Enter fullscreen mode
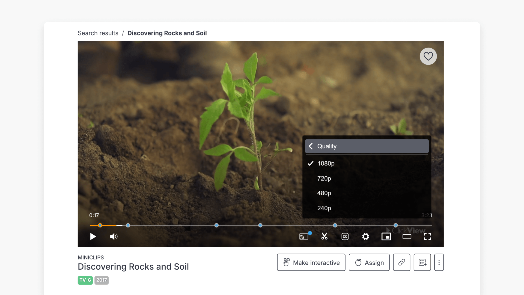The image size is (524, 295). pyautogui.click(x=427, y=237)
